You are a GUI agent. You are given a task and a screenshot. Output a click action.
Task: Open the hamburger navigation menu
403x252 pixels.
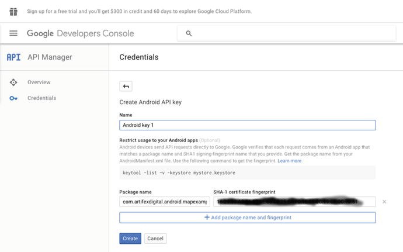pyautogui.click(x=13, y=33)
